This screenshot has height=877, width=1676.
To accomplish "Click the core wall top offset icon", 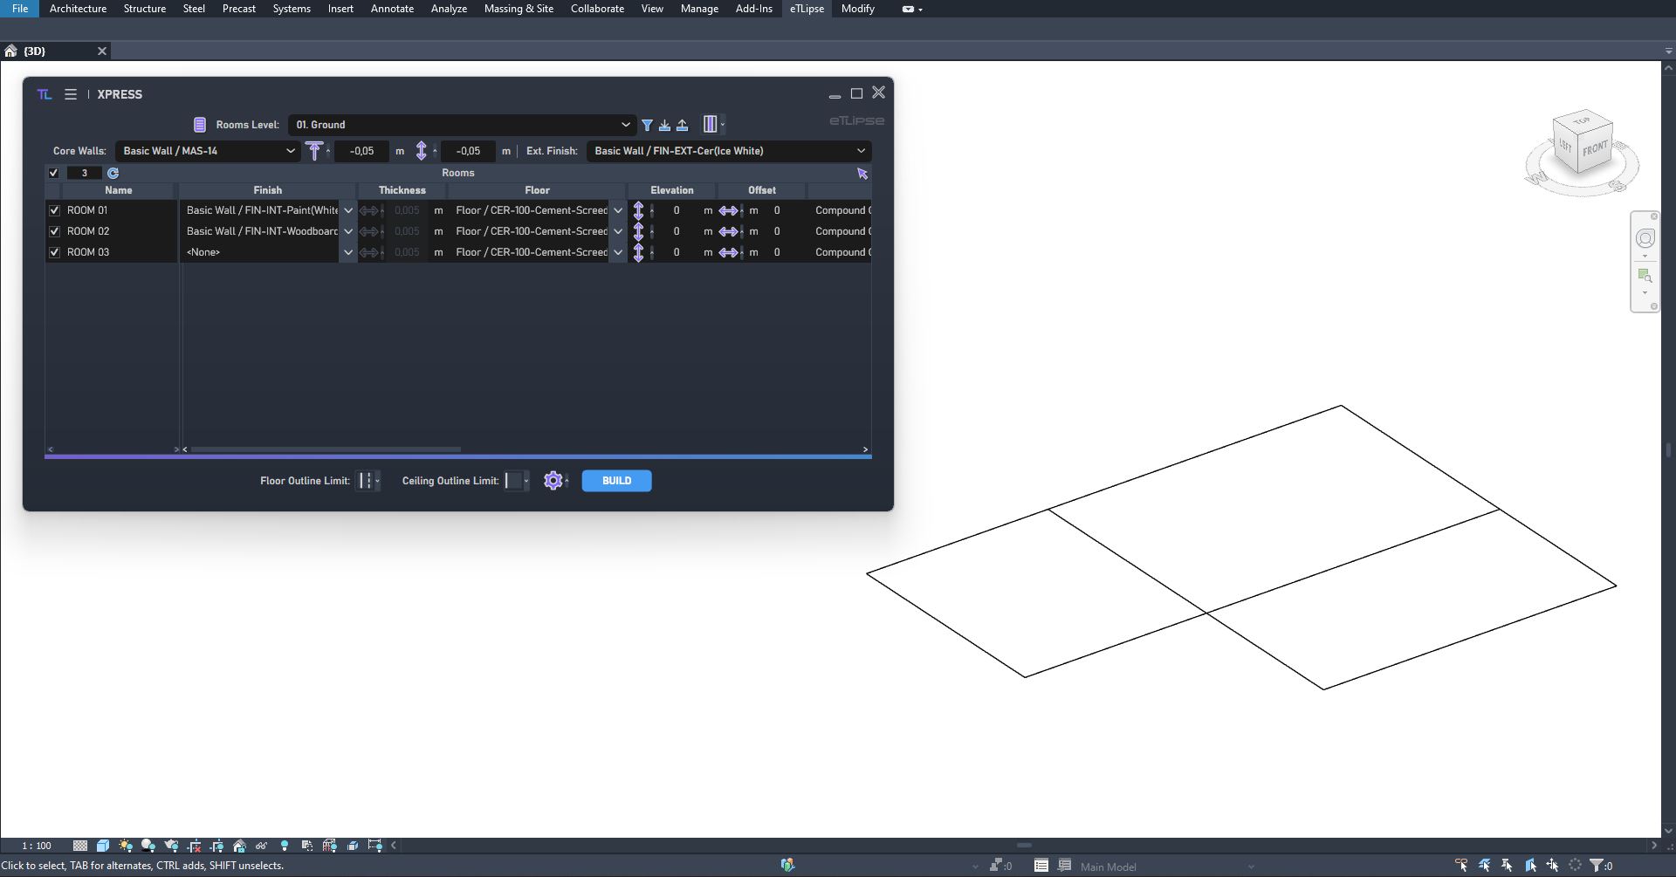I will tap(314, 151).
